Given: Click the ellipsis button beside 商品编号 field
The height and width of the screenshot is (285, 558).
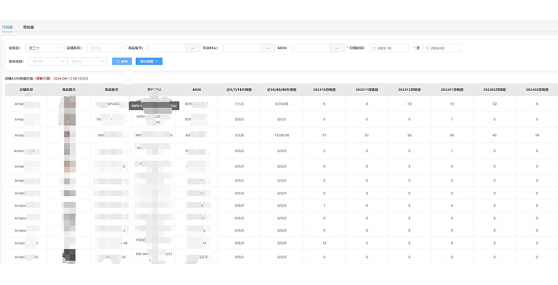Looking at the screenshot, I should coord(193,48).
